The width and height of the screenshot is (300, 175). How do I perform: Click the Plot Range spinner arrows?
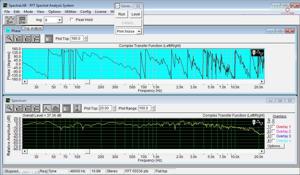tap(154, 108)
